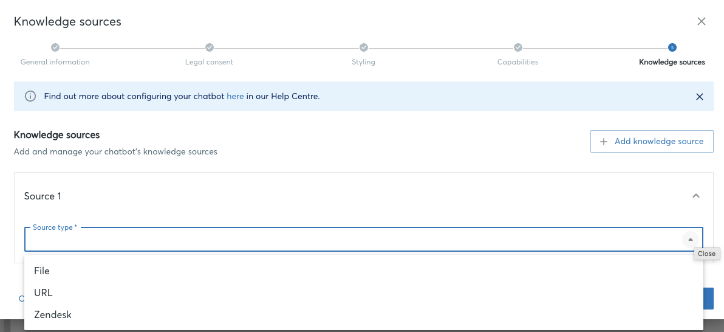
Task: Choose URL from source type list
Action: (x=364, y=292)
